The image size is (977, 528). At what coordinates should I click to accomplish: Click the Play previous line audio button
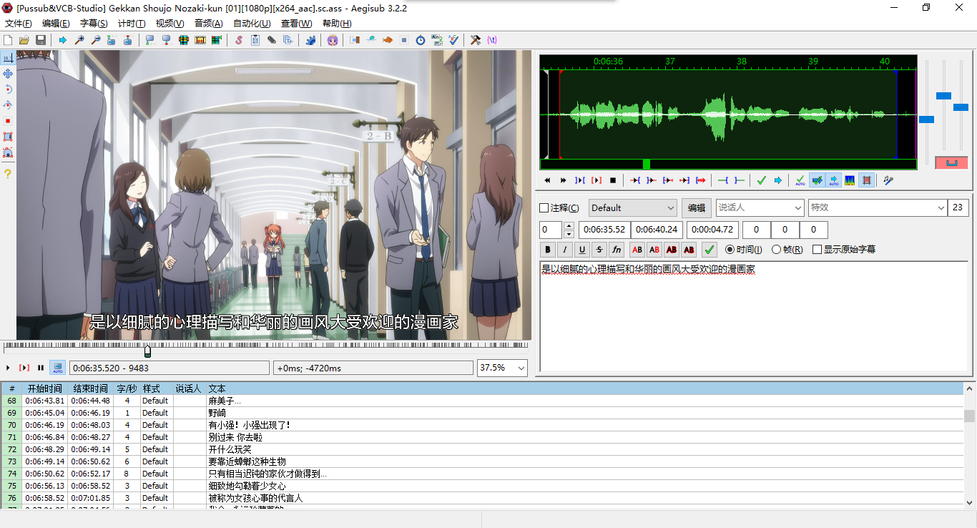coord(547,180)
